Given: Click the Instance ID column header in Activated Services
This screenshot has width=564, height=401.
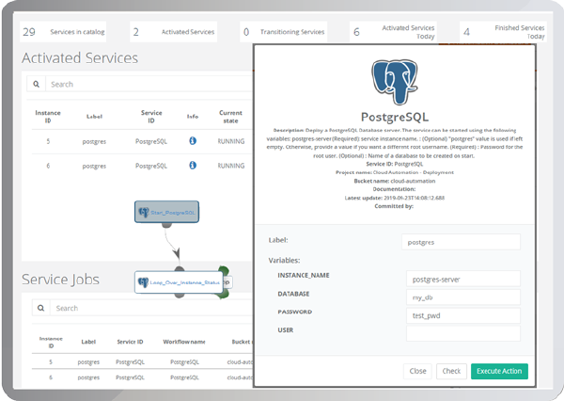Looking at the screenshot, I should [x=48, y=117].
